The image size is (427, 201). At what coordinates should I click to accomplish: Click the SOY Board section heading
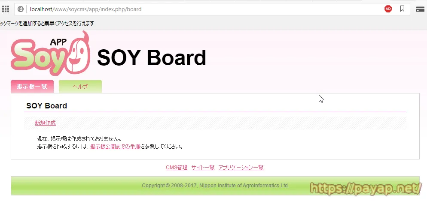[x=46, y=106]
